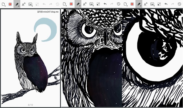
Task: Choose selection tool in left owl-and-moon panel
Action: (37, 4)
